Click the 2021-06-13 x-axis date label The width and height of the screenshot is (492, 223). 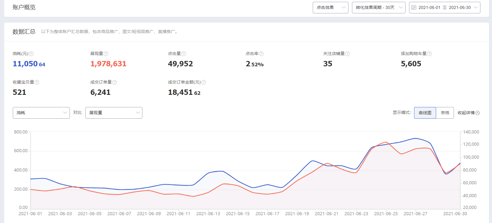pyautogui.click(x=208, y=213)
